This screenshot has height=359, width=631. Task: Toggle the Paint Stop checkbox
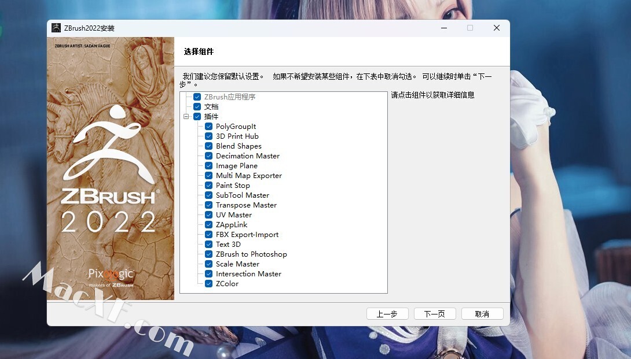(x=209, y=186)
